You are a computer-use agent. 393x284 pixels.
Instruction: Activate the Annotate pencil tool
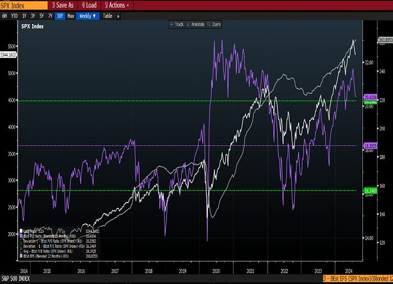click(195, 25)
